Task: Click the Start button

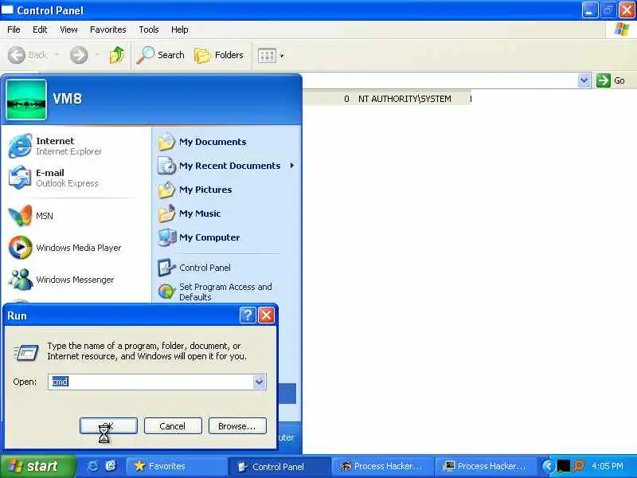Action: coord(37,466)
